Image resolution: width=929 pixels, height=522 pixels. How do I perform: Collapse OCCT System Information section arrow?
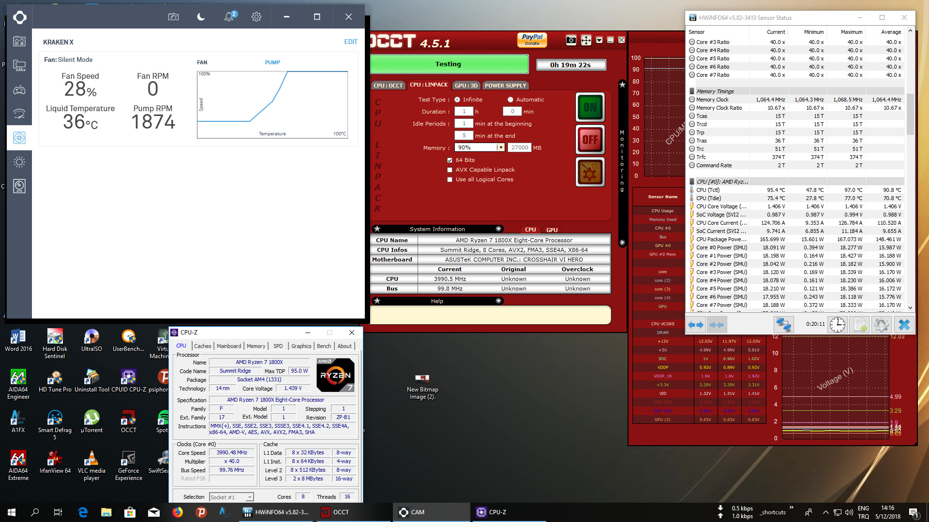click(498, 229)
